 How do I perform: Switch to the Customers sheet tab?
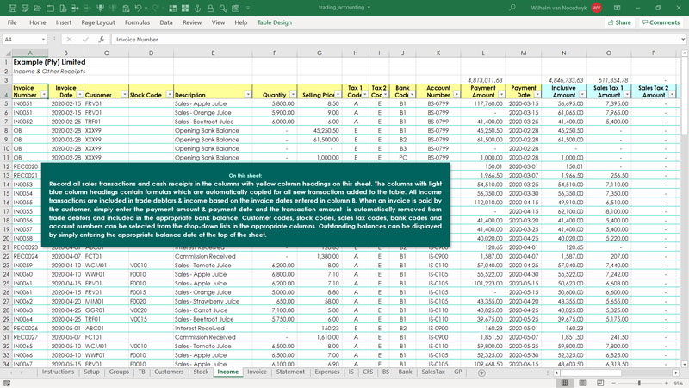[x=169, y=372]
